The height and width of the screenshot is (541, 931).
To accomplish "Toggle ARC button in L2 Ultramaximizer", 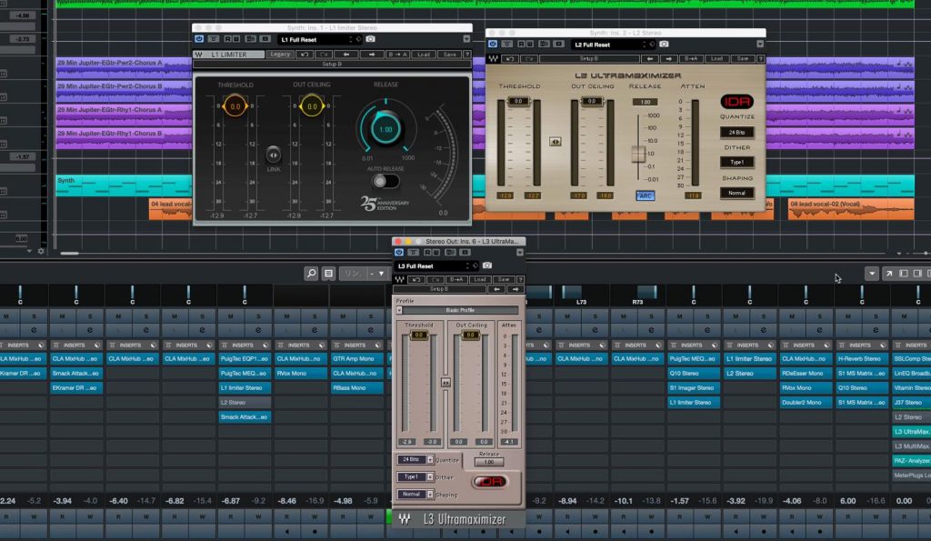I will pyautogui.click(x=645, y=195).
